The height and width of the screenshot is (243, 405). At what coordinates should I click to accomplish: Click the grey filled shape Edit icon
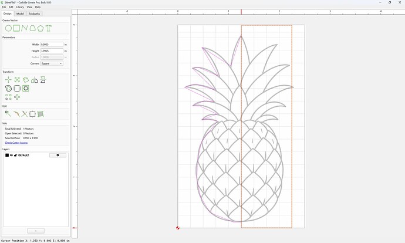point(41,114)
